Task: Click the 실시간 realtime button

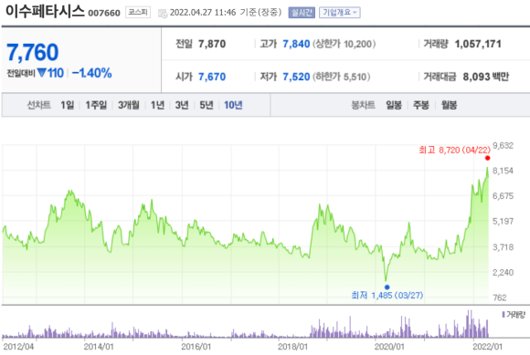Action: (302, 13)
